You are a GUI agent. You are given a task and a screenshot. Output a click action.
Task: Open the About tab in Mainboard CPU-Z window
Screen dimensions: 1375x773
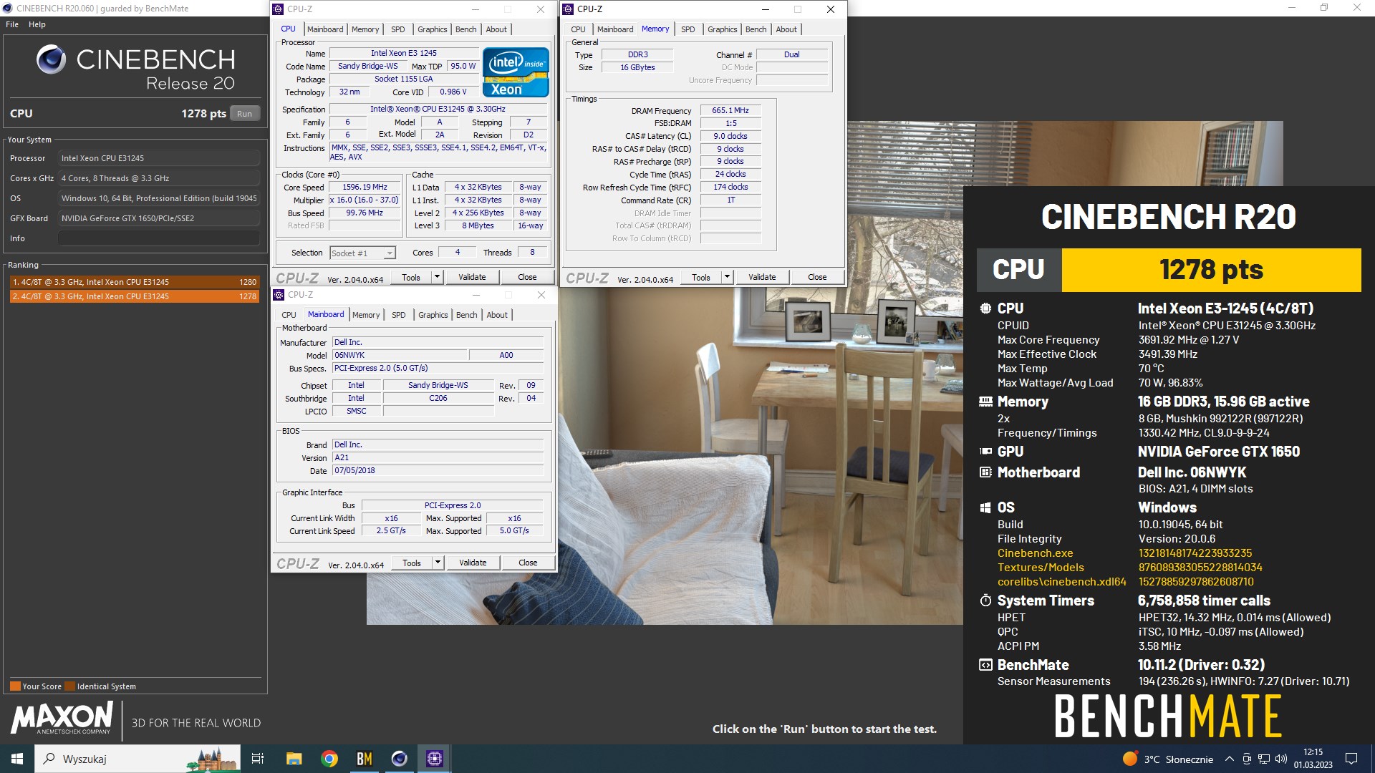[497, 315]
